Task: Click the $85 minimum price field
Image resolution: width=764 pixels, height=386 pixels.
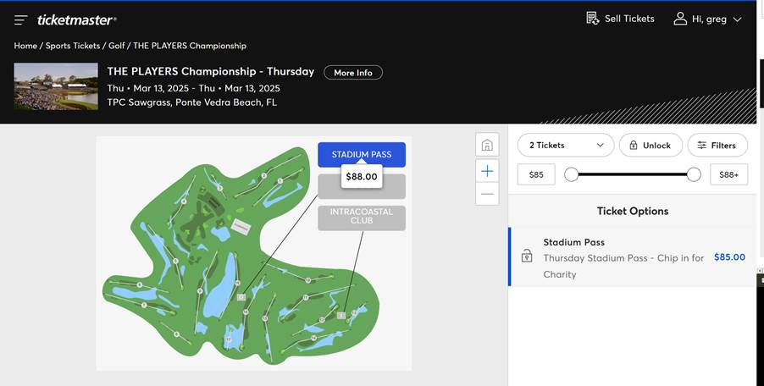Action: [536, 174]
